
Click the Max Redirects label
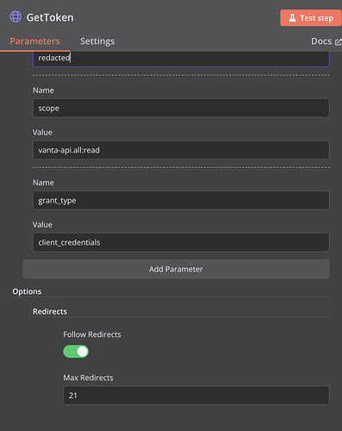click(x=88, y=378)
